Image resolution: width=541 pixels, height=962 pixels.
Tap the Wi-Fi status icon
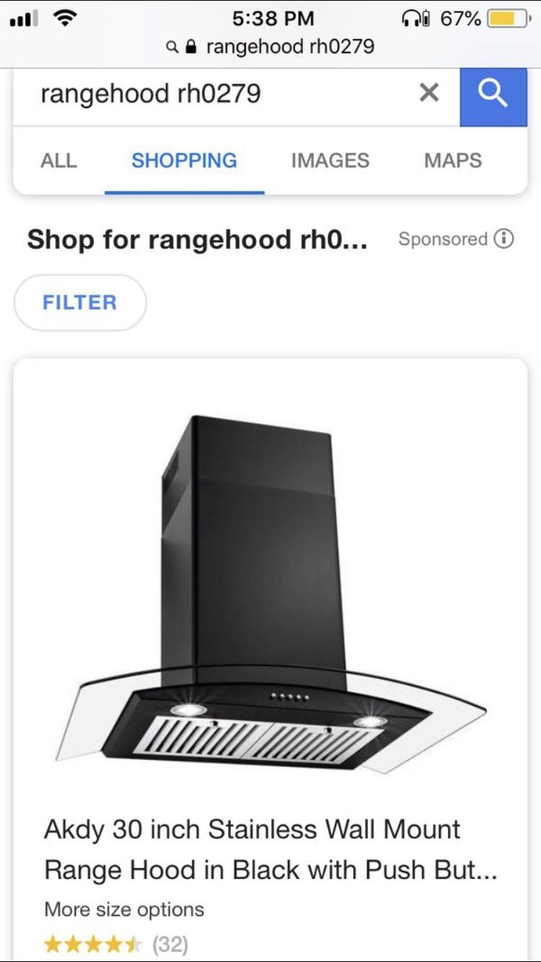point(66,18)
